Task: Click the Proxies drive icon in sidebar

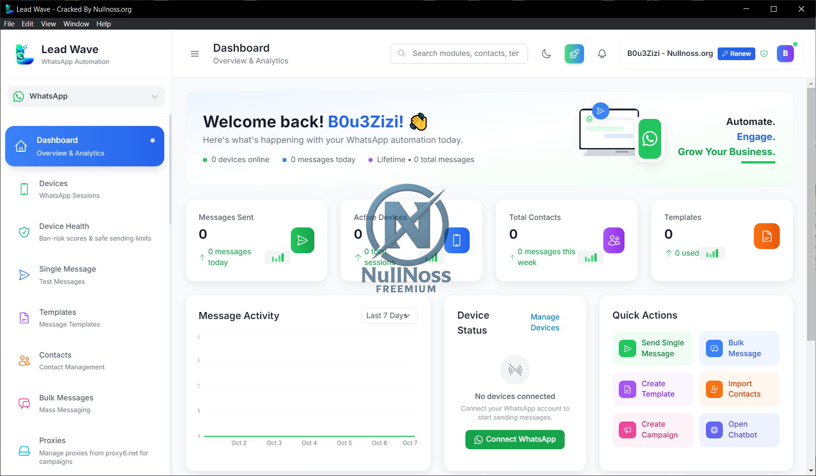Action: [x=24, y=451]
